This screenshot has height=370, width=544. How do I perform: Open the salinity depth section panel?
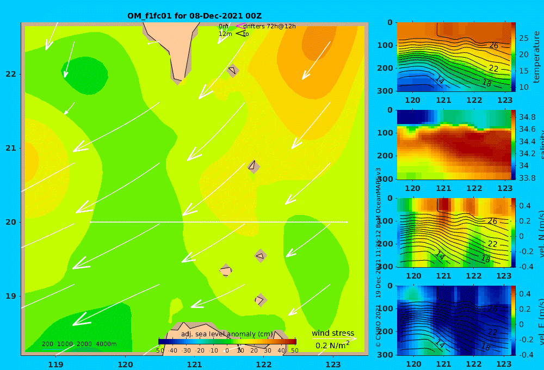click(454, 145)
